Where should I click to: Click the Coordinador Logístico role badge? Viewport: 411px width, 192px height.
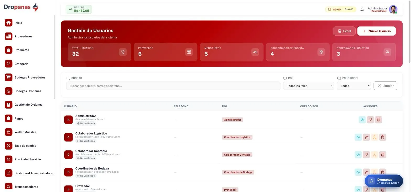237,137
